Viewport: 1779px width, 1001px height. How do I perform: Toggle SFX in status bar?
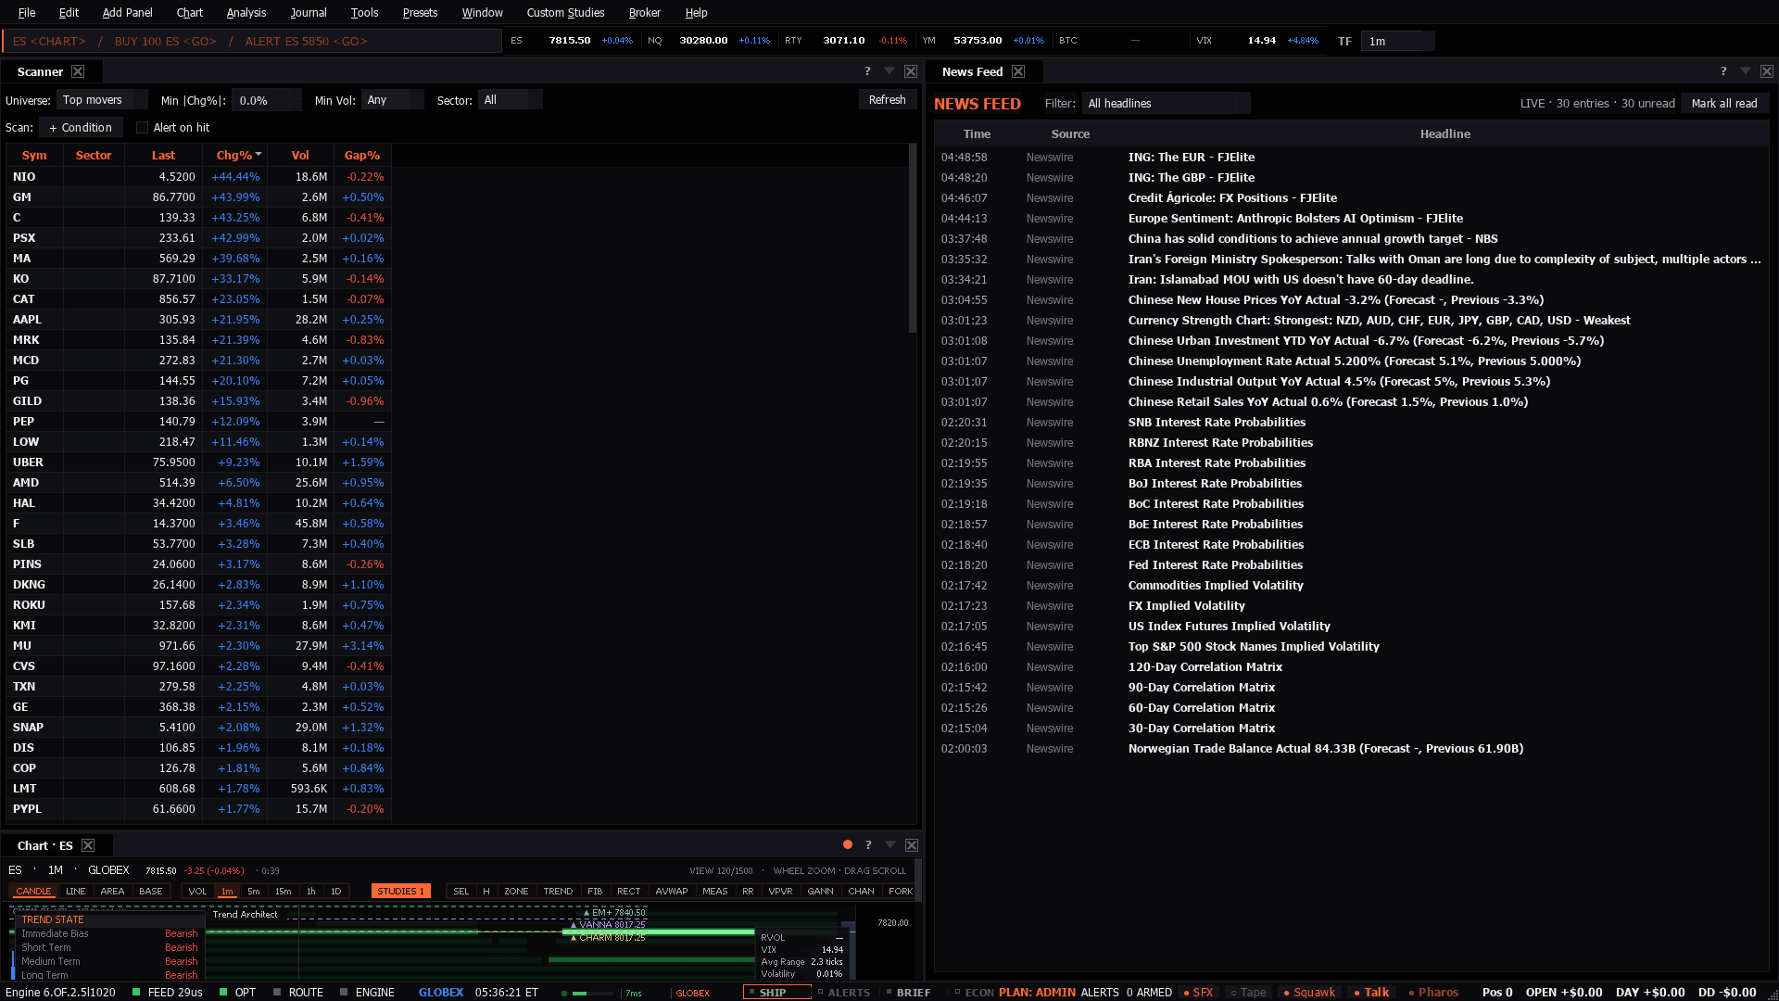click(1199, 992)
